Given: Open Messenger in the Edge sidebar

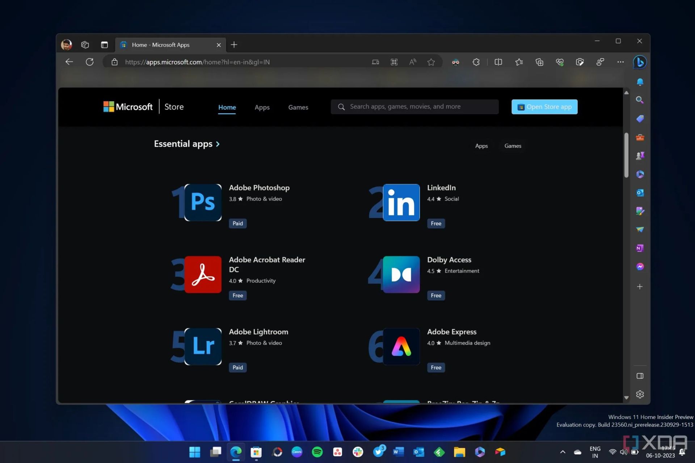Looking at the screenshot, I should [640, 267].
